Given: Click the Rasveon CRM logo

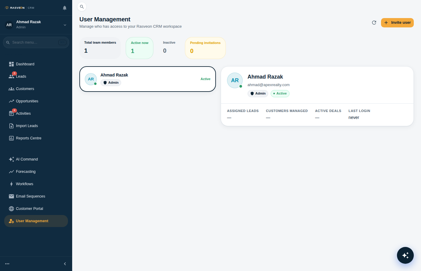Looking at the screenshot, I should (20, 8).
